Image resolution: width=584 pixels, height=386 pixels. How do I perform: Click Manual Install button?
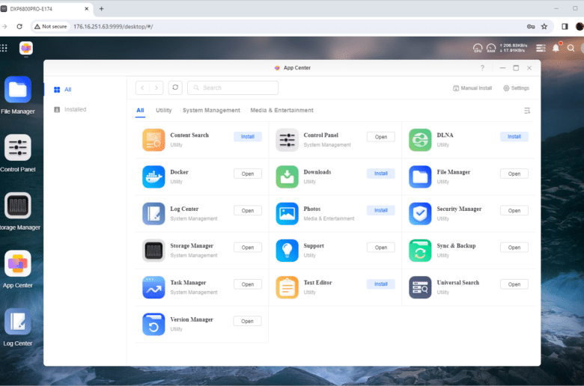472,88
